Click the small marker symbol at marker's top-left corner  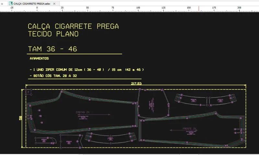point(29,92)
